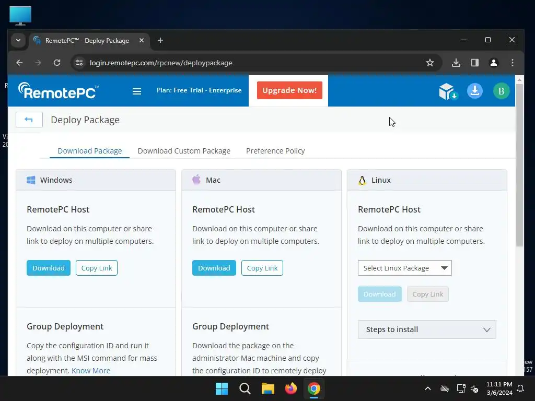This screenshot has width=535, height=401.
Task: Select the Download Package tab
Action: pyautogui.click(x=89, y=151)
